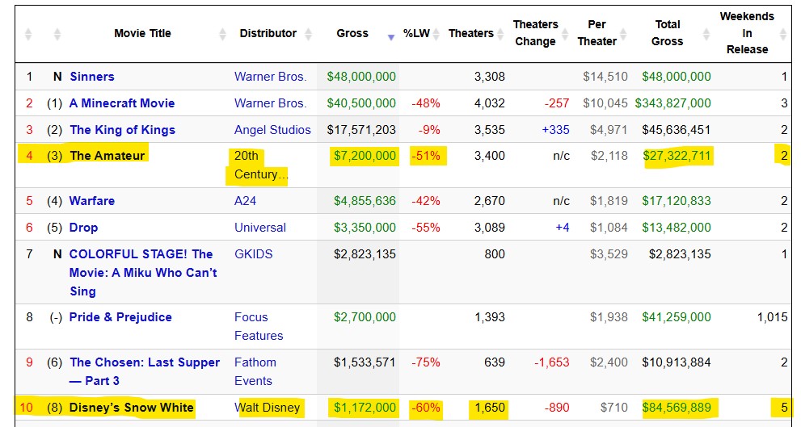This screenshot has height=427, width=801.
Task: Click sort arrows beside Movie Title
Action: tap(222, 34)
